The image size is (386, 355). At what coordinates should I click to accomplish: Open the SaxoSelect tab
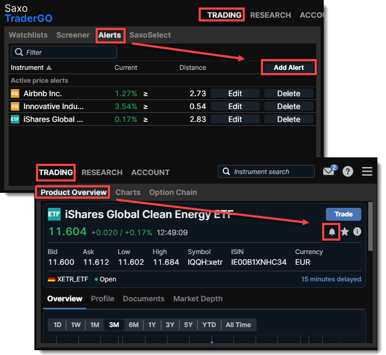pyautogui.click(x=150, y=35)
